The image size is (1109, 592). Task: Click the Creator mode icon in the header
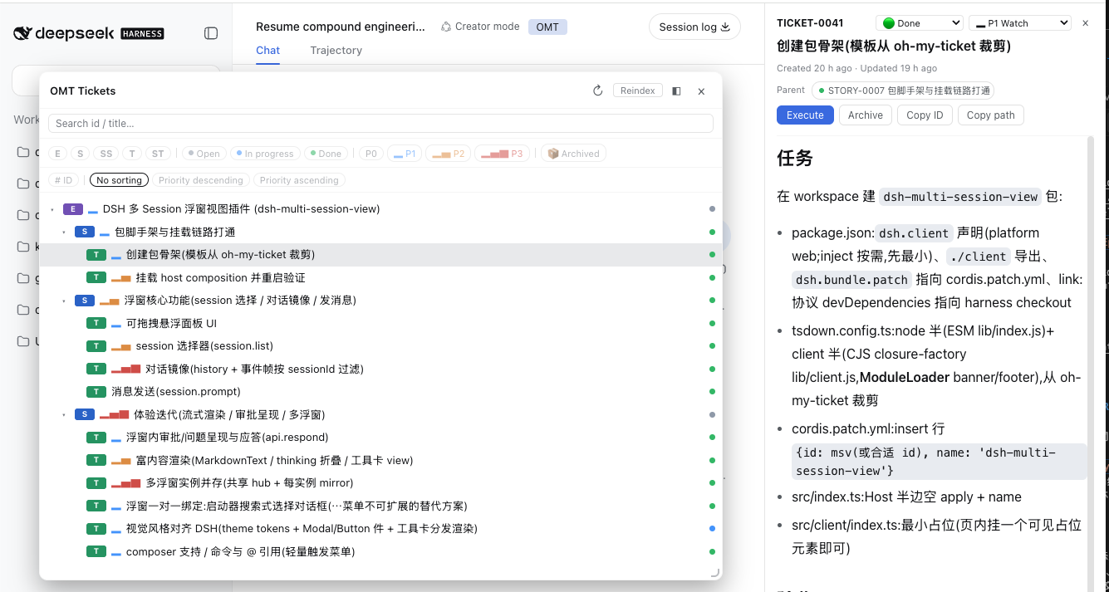(446, 27)
